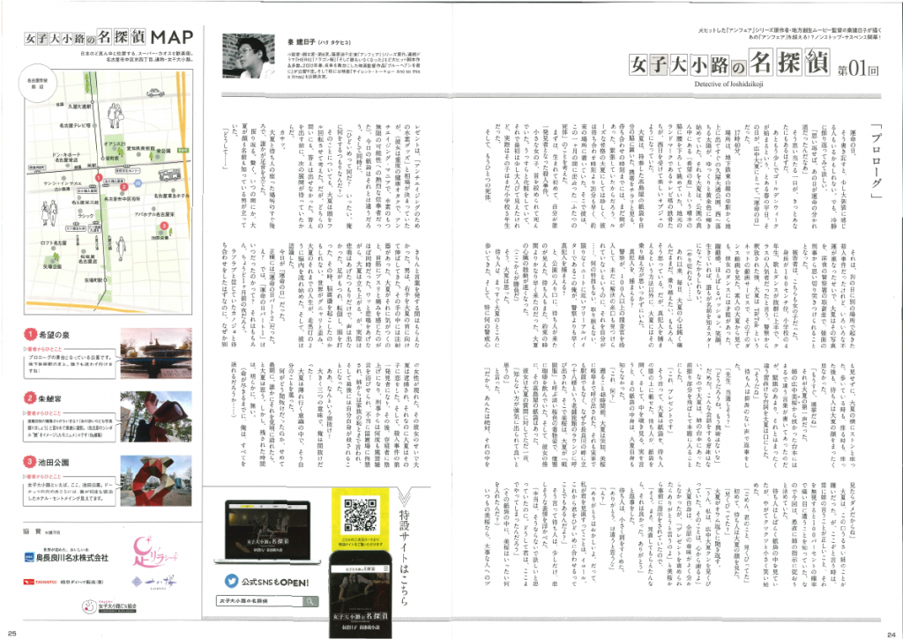Click ドン・キホーテ label on the map

click(x=66, y=155)
